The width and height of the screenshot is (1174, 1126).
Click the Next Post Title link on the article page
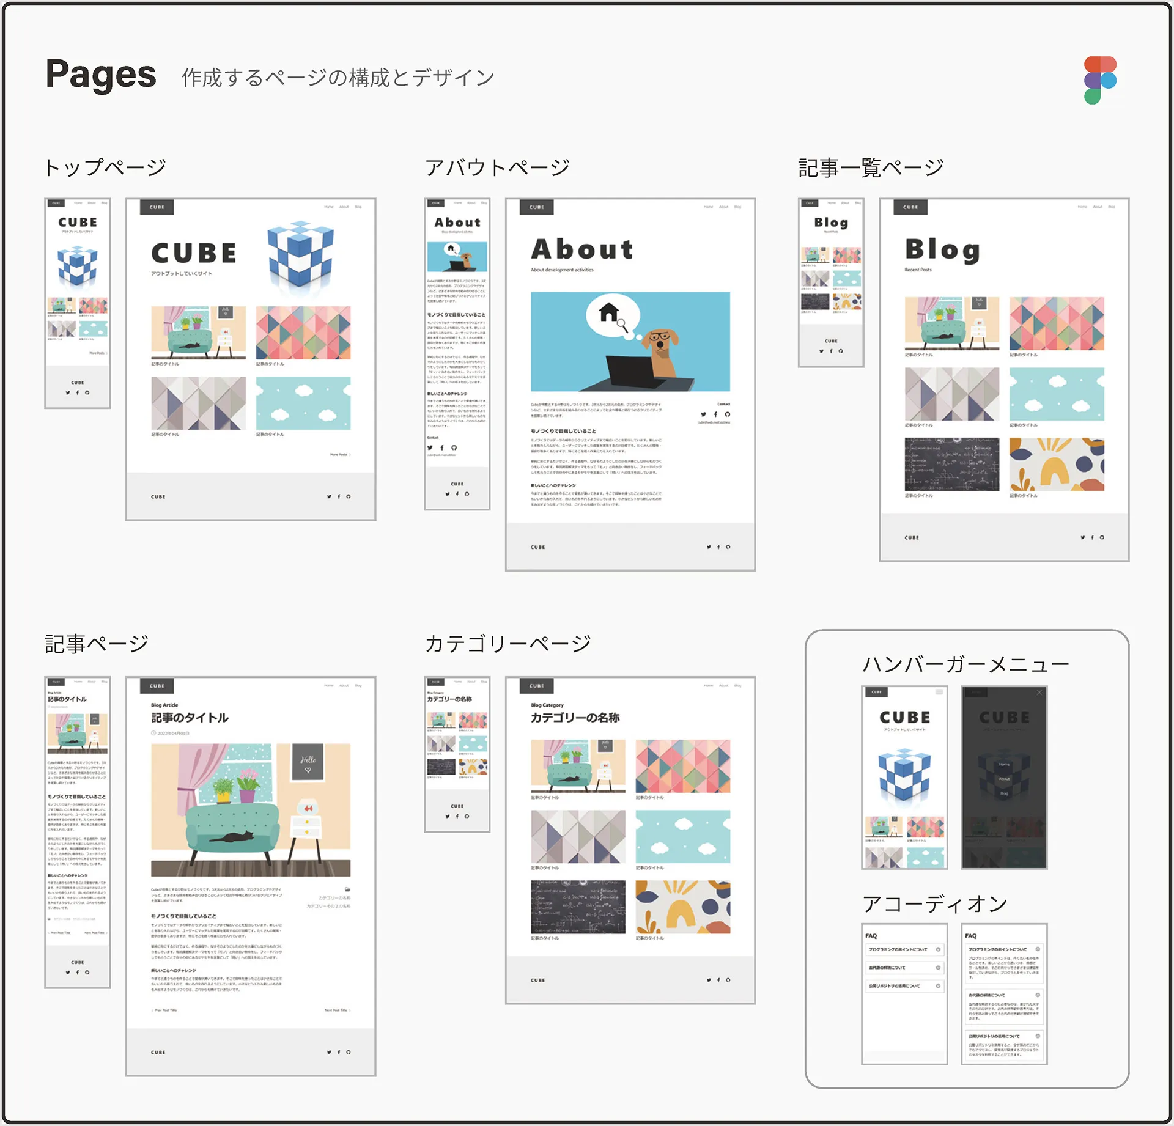[336, 1010]
